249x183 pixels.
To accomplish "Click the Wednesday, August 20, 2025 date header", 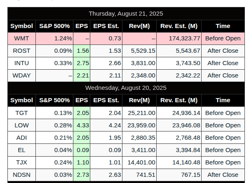I will [126, 88].
